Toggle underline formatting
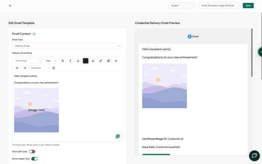This screenshot has width=262, height=164. click(x=78, y=61)
